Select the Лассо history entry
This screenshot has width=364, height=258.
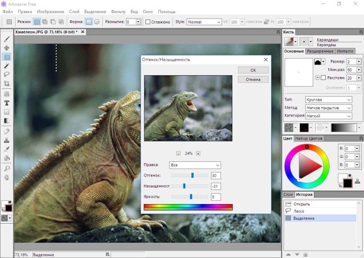[320, 211]
